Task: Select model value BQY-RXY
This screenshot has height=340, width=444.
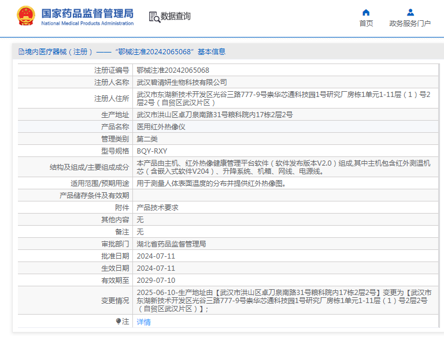Action: point(152,151)
